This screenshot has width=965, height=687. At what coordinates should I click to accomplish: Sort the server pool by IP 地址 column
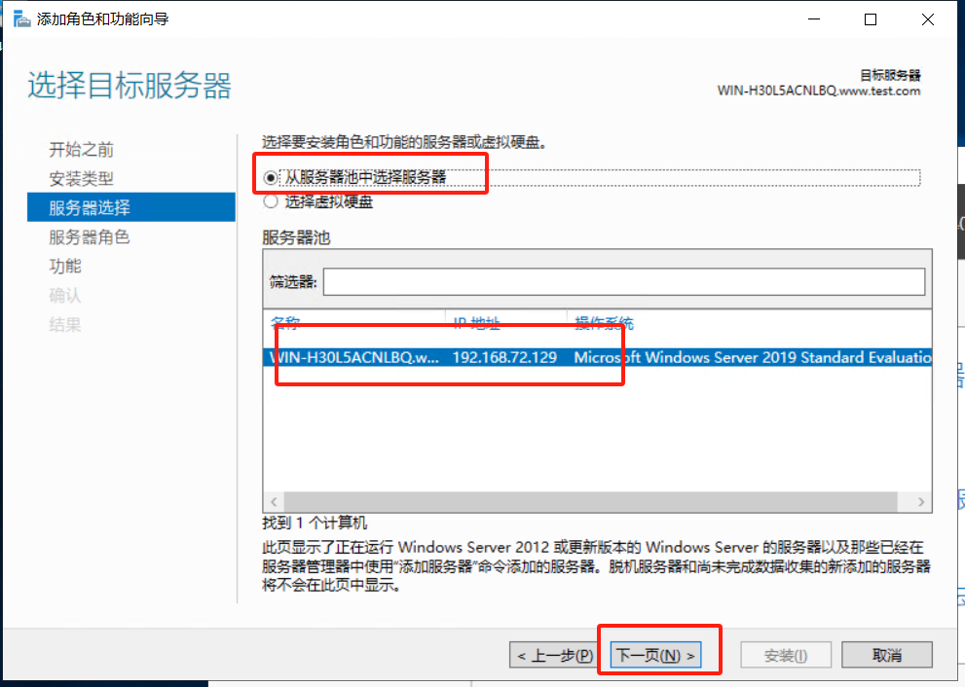click(x=476, y=322)
